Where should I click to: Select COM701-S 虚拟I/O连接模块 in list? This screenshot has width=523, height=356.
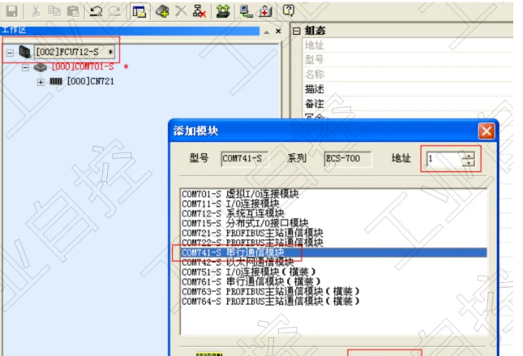(x=240, y=194)
